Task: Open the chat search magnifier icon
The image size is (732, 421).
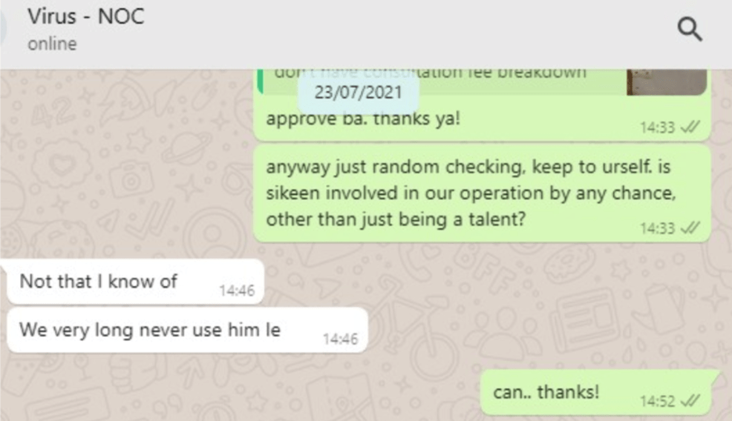Action: coord(690,30)
